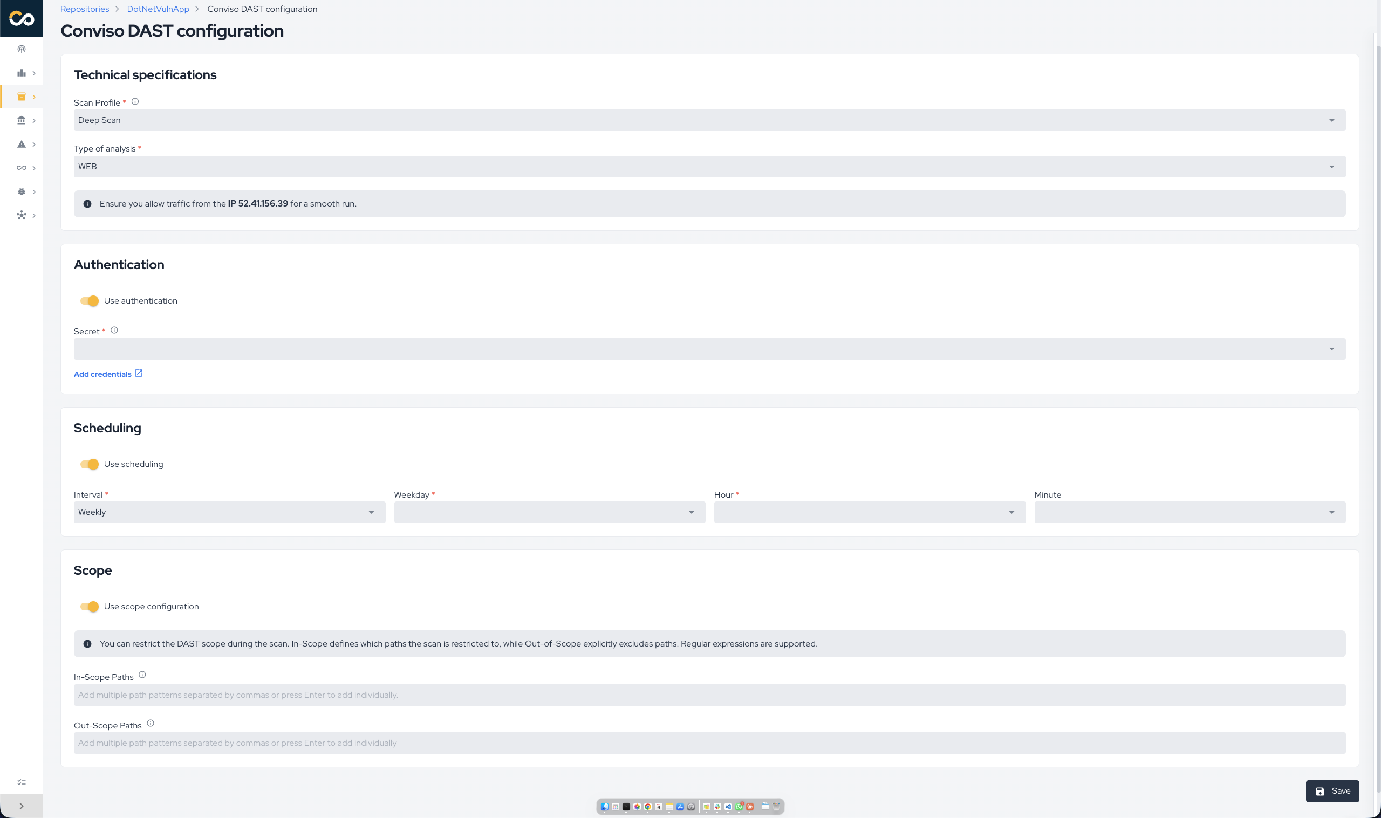This screenshot has width=1381, height=818.
Task: Expand the Weekday dropdown
Action: [550, 512]
